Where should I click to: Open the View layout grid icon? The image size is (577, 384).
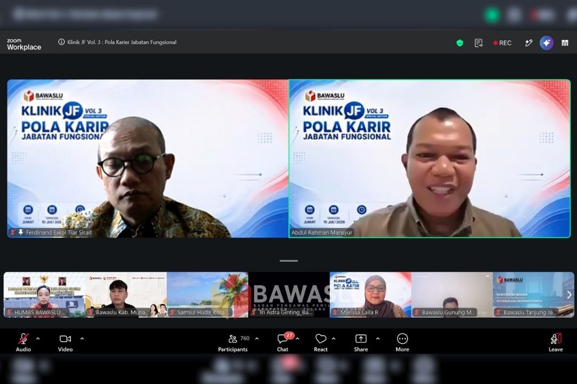565,43
